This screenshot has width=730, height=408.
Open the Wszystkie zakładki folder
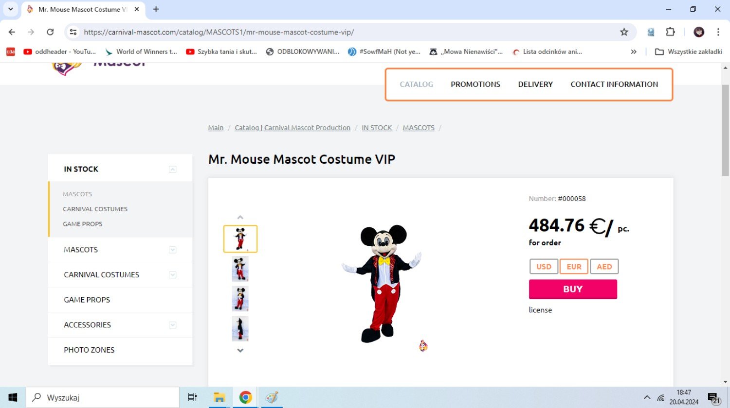pos(689,51)
